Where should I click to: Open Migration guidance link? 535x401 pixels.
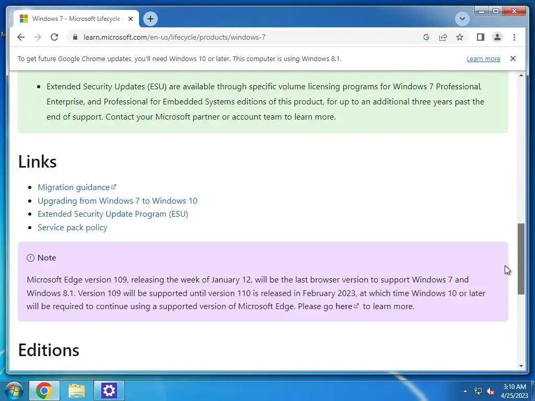pyautogui.click(x=77, y=187)
